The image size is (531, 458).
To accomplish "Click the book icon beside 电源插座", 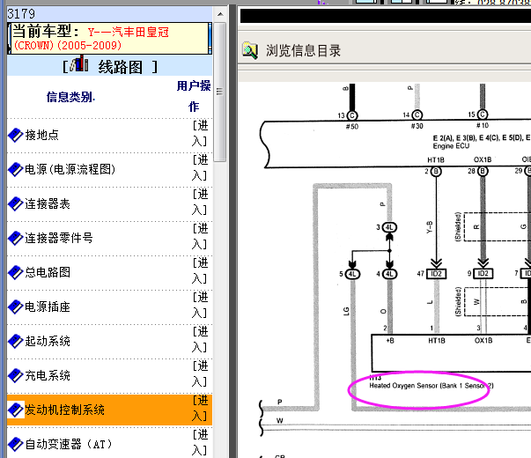I will [x=15, y=307].
